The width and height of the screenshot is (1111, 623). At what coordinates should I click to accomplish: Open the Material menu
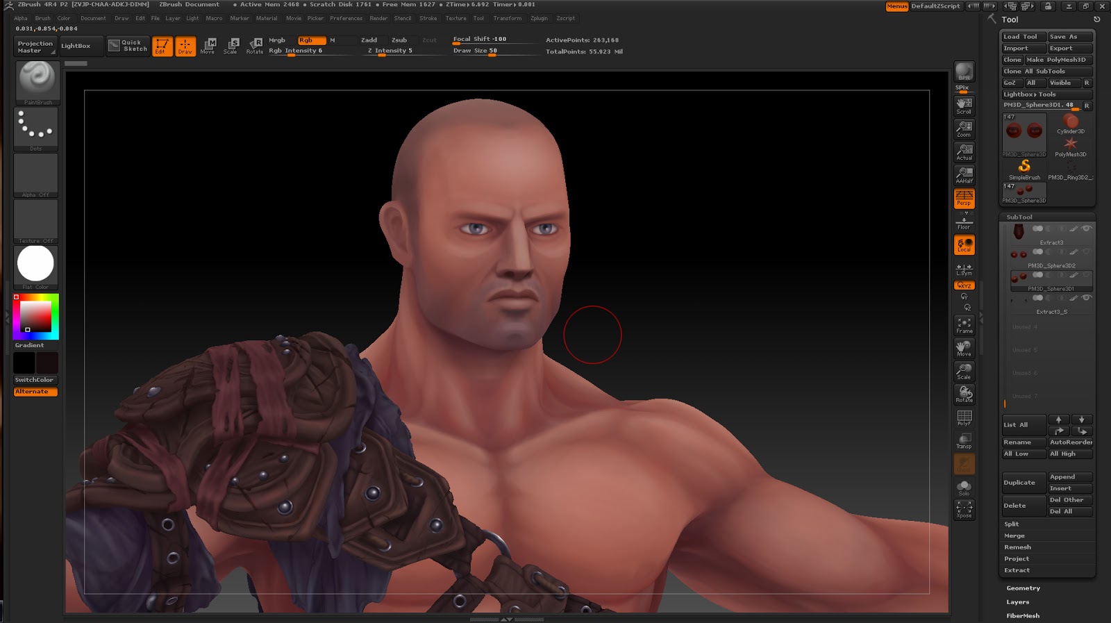pos(267,19)
